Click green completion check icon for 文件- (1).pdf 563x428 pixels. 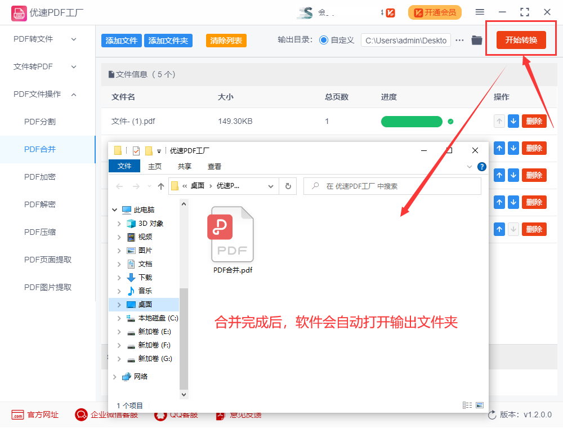450,122
